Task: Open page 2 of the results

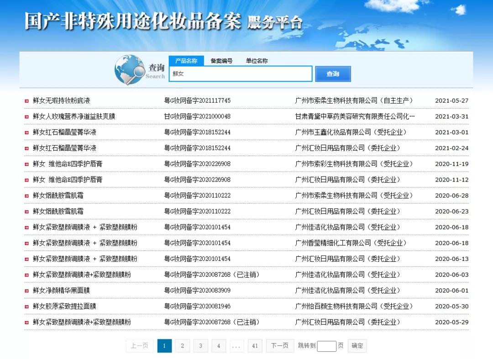Action: click(182, 346)
